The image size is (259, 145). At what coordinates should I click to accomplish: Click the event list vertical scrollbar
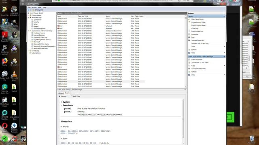tap(185, 52)
